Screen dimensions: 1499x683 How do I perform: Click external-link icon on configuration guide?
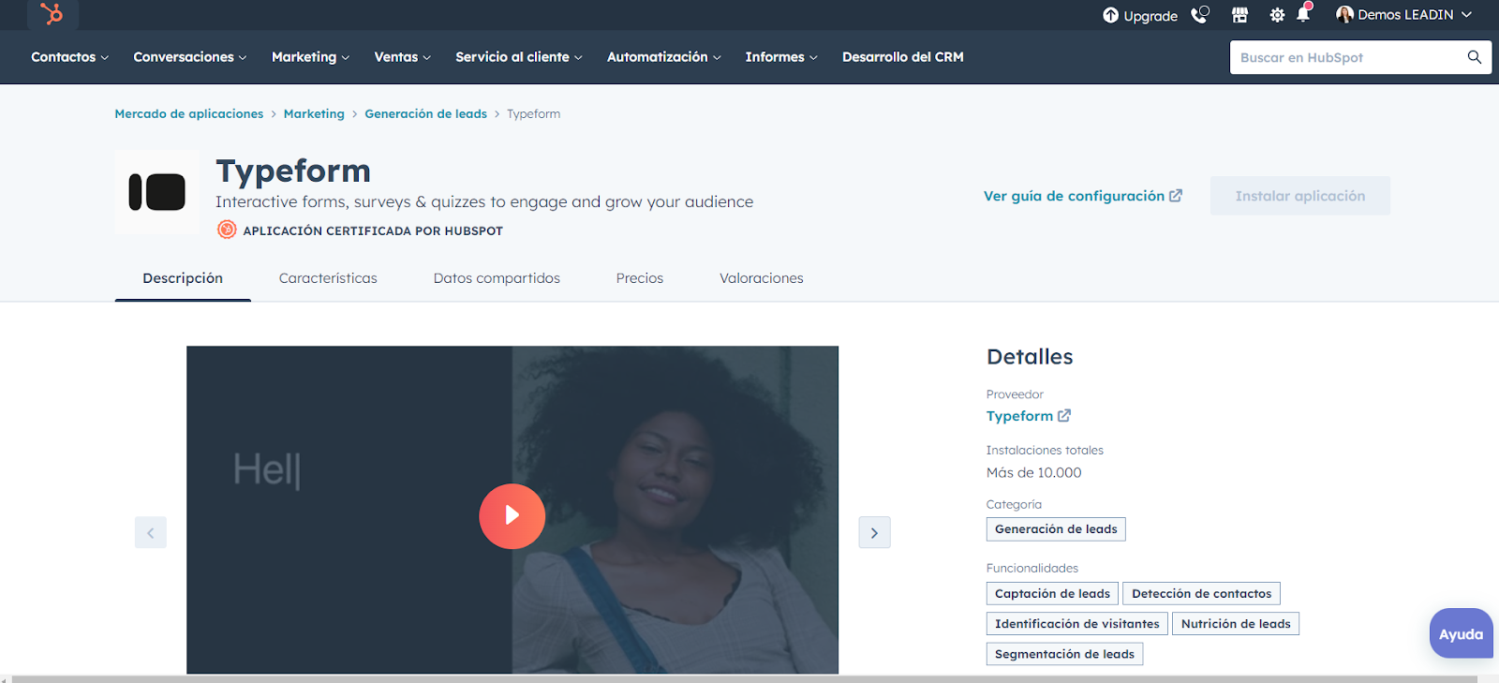1176,196
